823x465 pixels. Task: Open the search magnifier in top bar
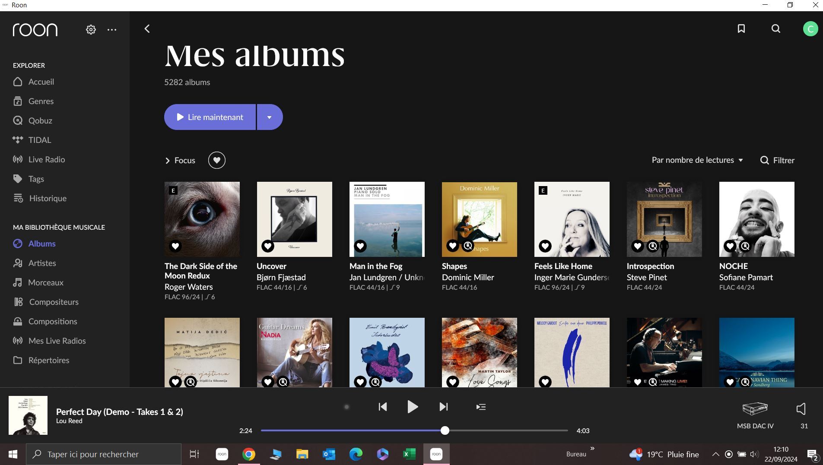(776, 28)
